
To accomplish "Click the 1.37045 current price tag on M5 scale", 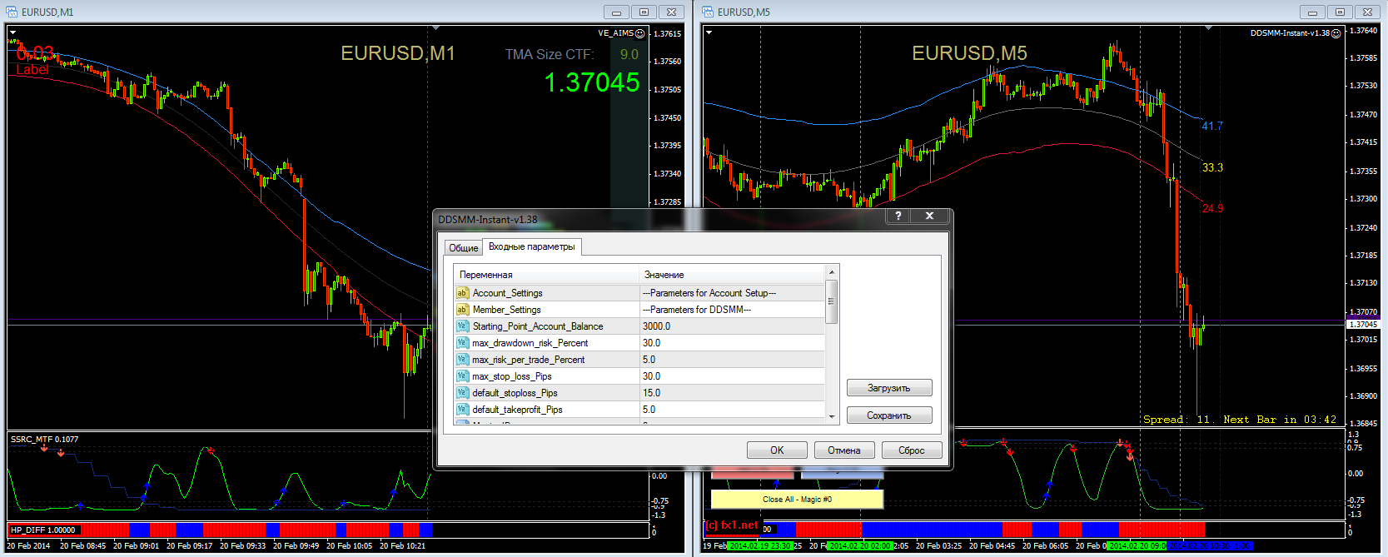I will point(1363,324).
